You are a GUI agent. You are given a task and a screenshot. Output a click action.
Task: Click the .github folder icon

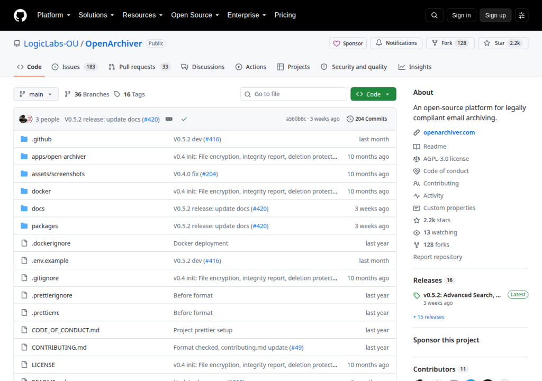[24, 139]
